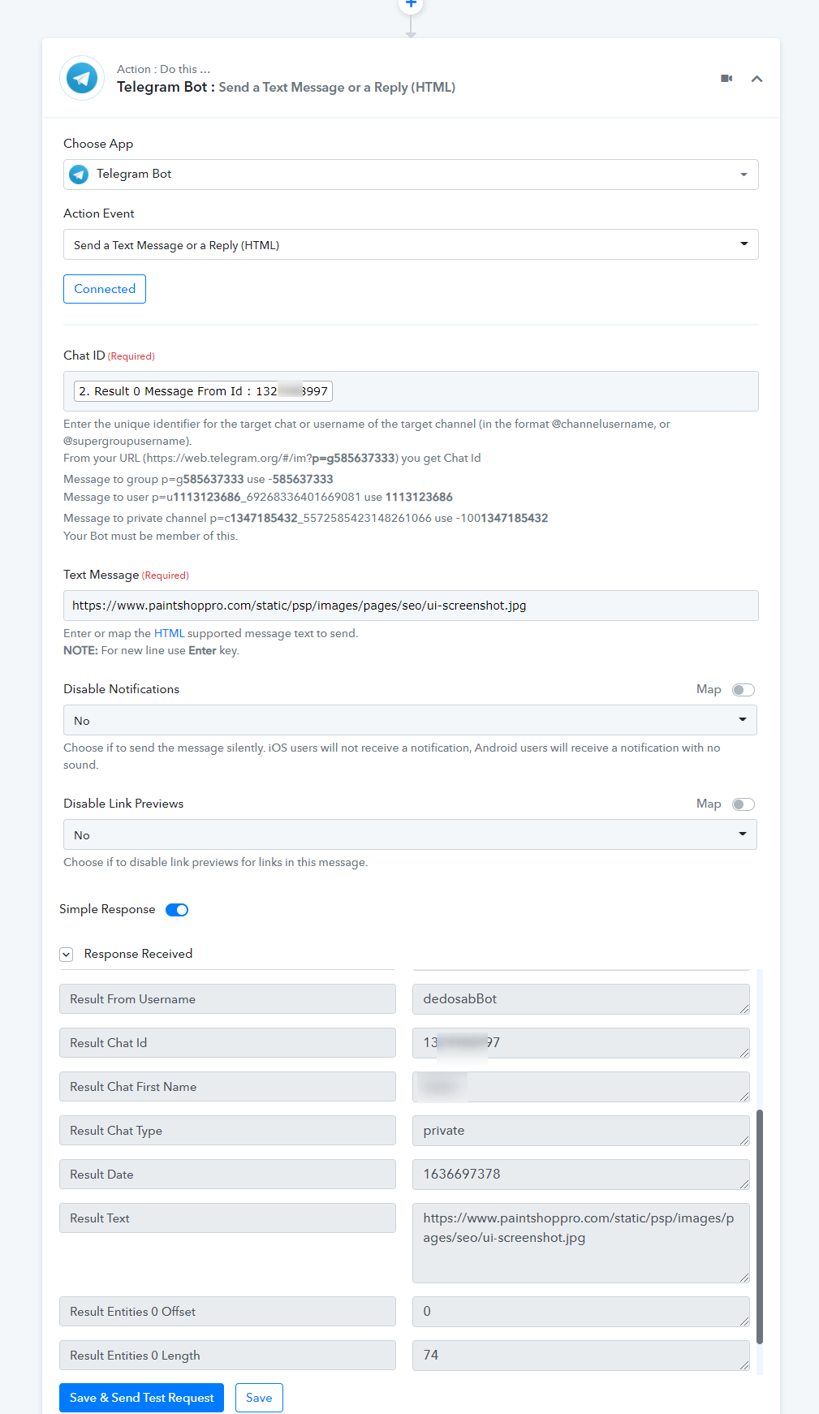
Task: Collapse the action step with chevron up
Action: coord(756,79)
